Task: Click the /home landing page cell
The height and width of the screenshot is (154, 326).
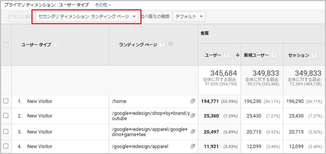Action: (x=119, y=101)
